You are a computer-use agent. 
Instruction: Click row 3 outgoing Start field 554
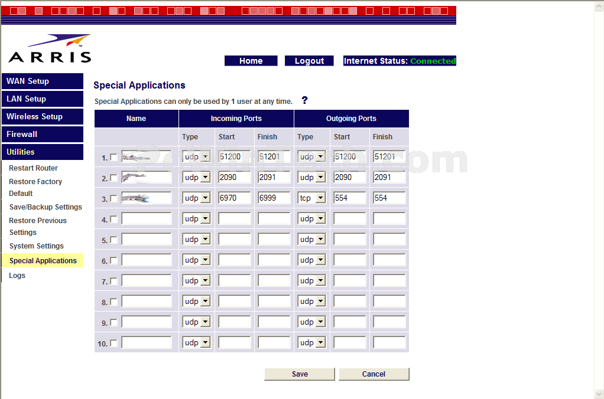point(350,198)
